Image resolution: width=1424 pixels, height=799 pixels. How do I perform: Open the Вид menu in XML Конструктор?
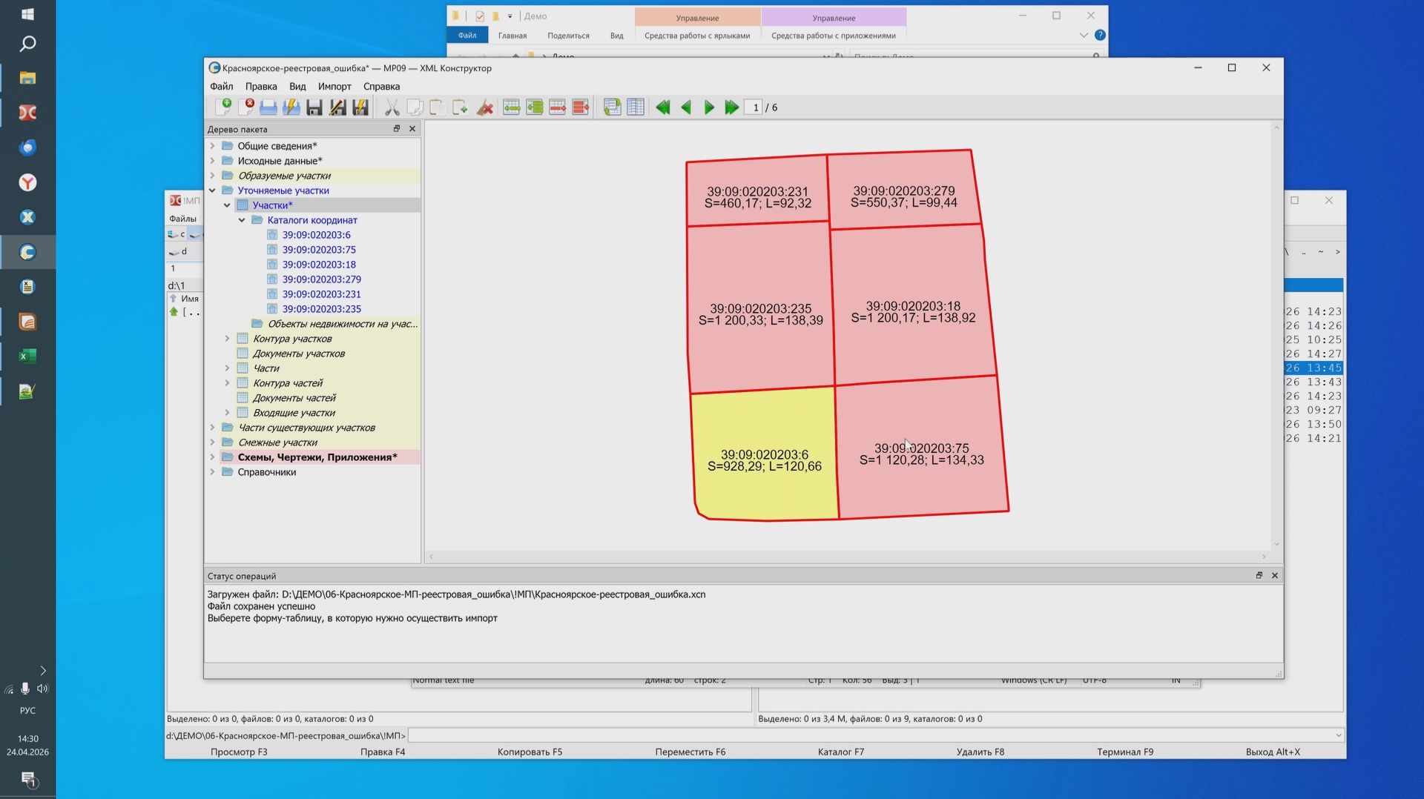pos(297,87)
